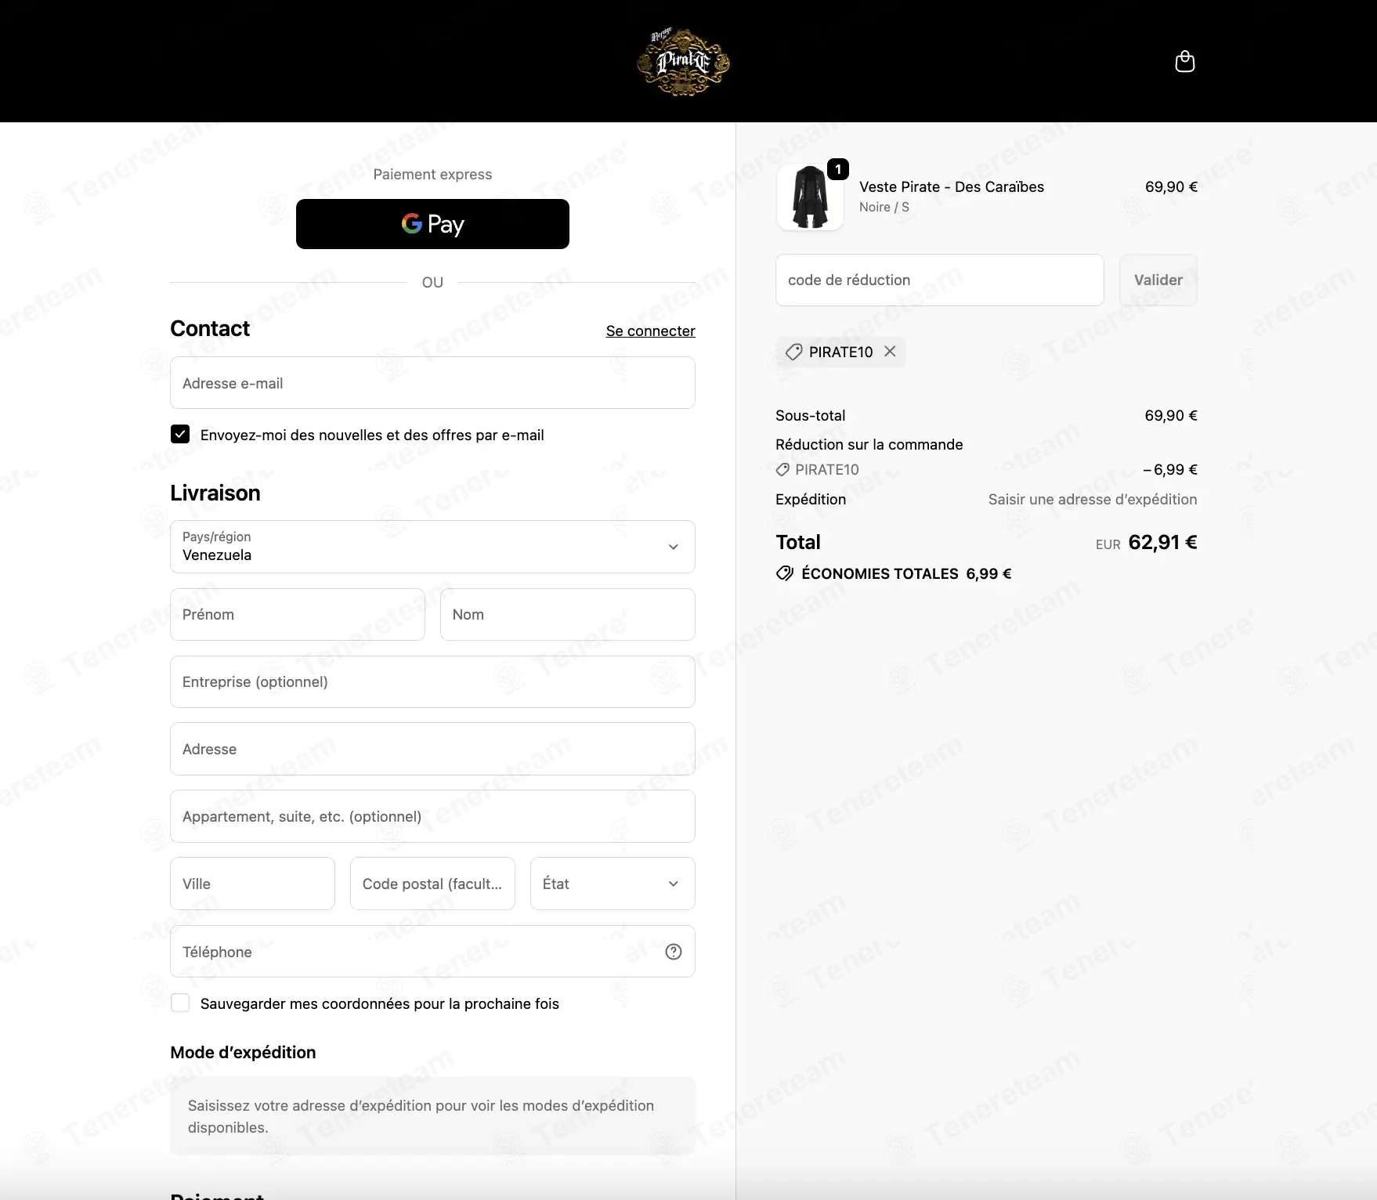Viewport: 1377px width, 1200px height.
Task: Click into the Prénom field
Action: pyautogui.click(x=298, y=614)
